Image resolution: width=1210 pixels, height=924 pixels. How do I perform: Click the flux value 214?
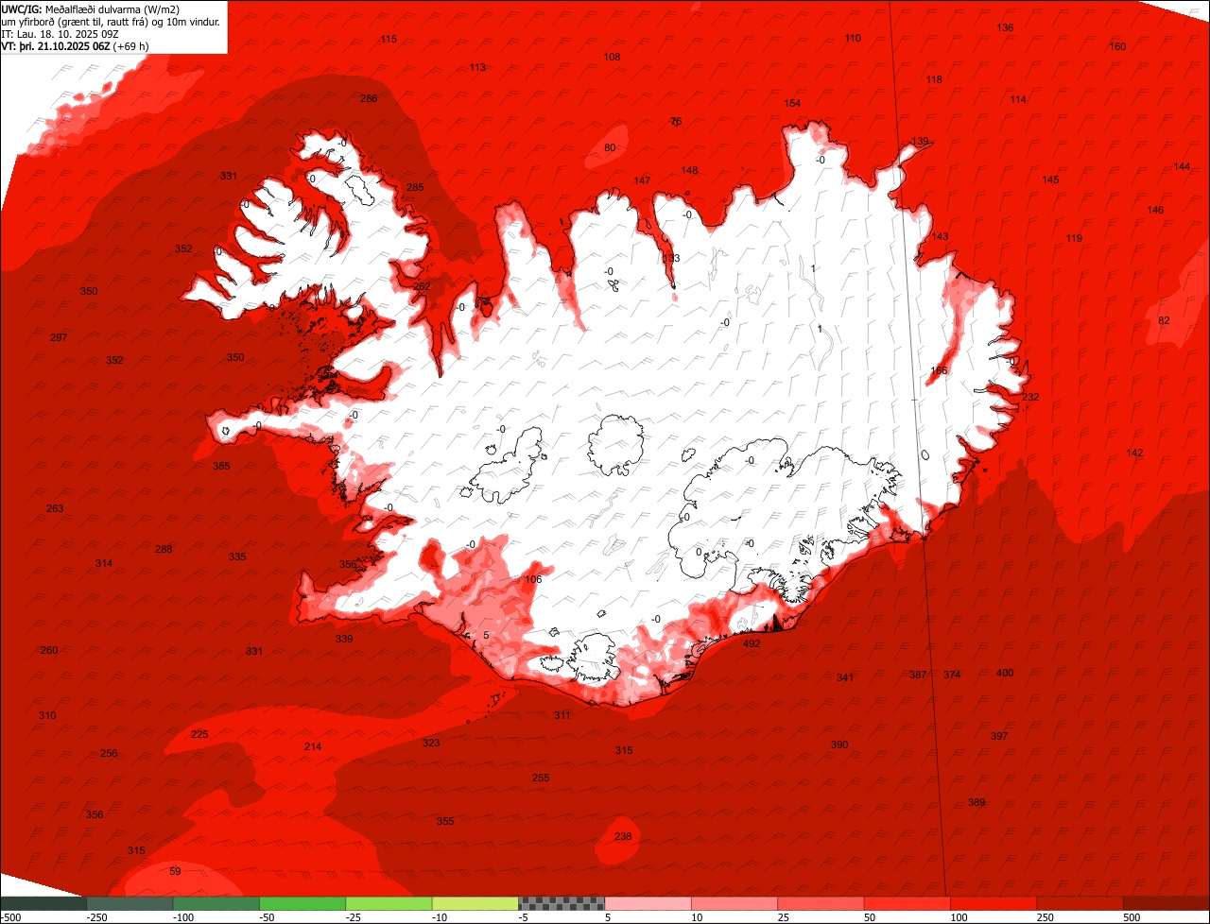(x=313, y=746)
